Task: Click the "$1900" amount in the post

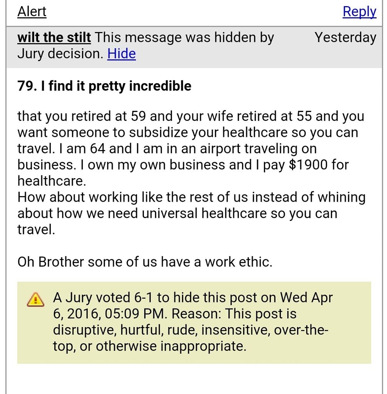Action: [x=308, y=165]
